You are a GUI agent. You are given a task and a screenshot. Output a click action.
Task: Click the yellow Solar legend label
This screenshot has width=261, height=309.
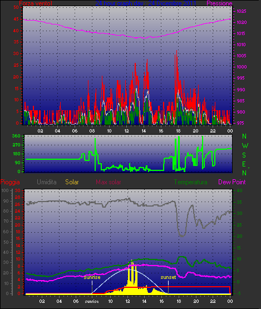pos(72,182)
